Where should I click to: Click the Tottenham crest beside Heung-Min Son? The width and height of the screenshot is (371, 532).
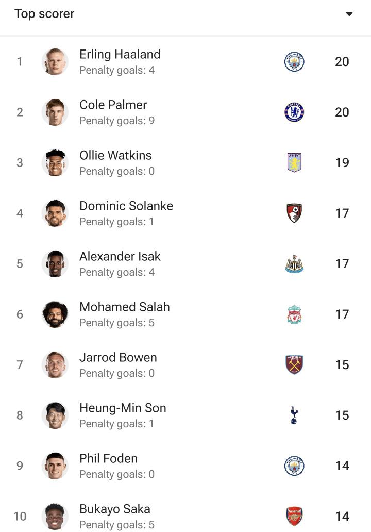pyautogui.click(x=294, y=415)
